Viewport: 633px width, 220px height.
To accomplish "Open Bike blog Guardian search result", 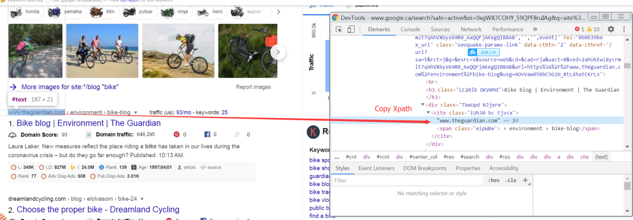I will [x=89, y=123].
